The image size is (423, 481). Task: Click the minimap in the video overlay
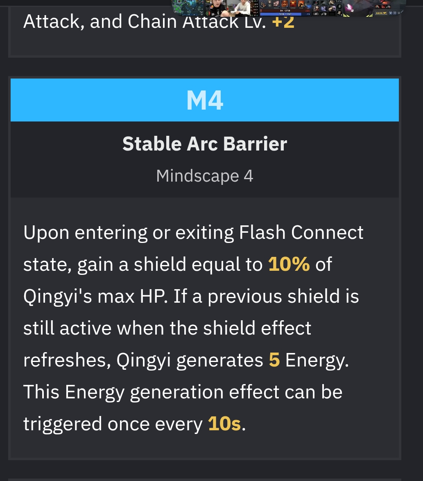click(x=188, y=8)
